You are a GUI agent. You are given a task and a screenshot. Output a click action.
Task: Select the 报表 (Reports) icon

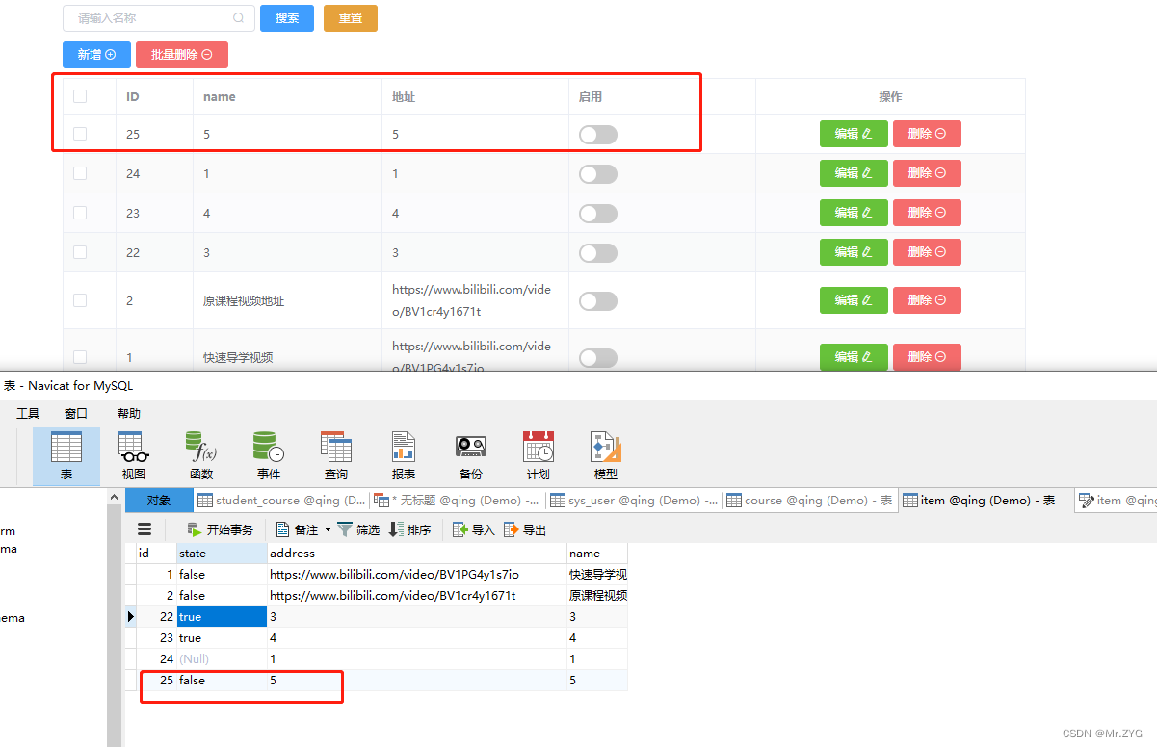[403, 452]
